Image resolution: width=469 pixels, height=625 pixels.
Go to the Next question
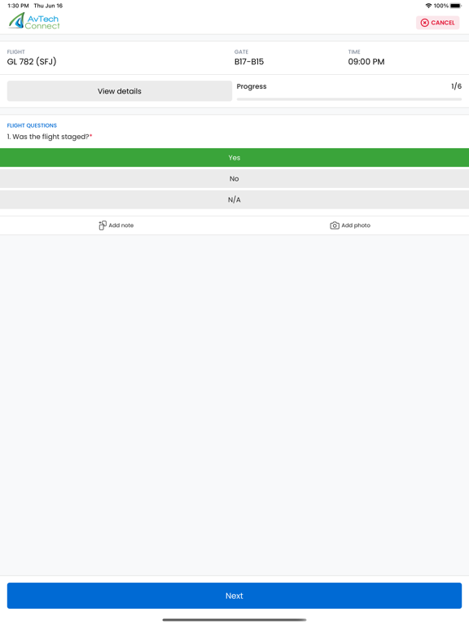(234, 596)
